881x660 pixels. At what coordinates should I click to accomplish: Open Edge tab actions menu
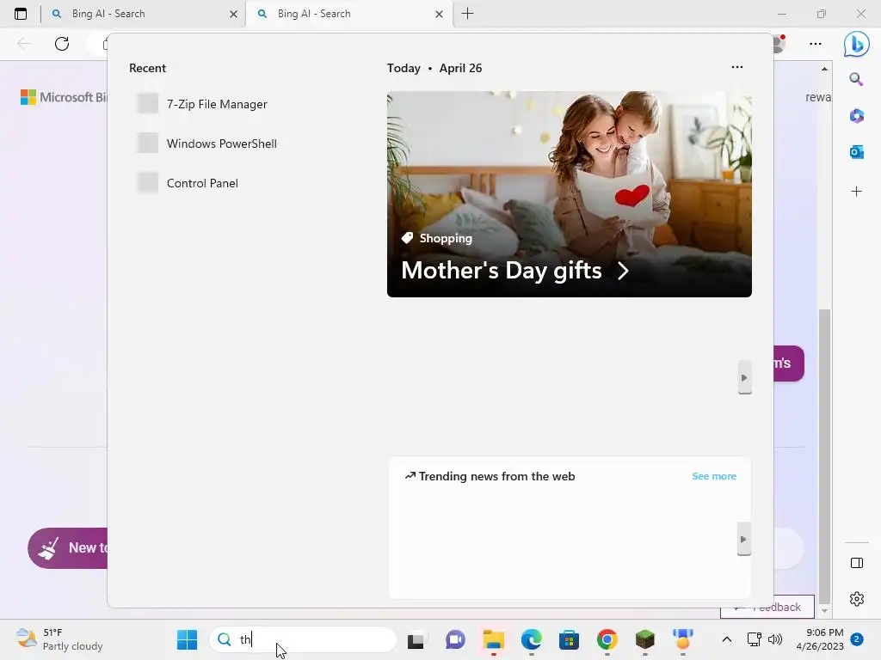21,14
